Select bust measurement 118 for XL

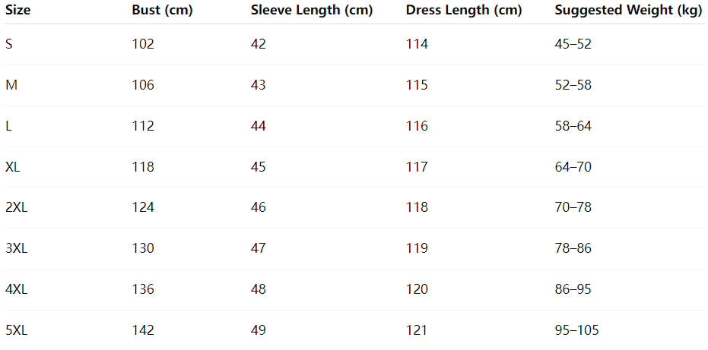[143, 167]
